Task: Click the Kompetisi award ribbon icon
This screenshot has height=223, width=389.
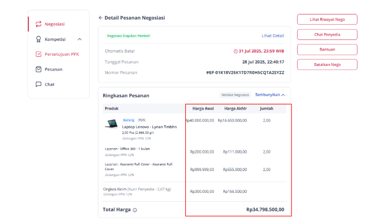Action: tap(38, 39)
